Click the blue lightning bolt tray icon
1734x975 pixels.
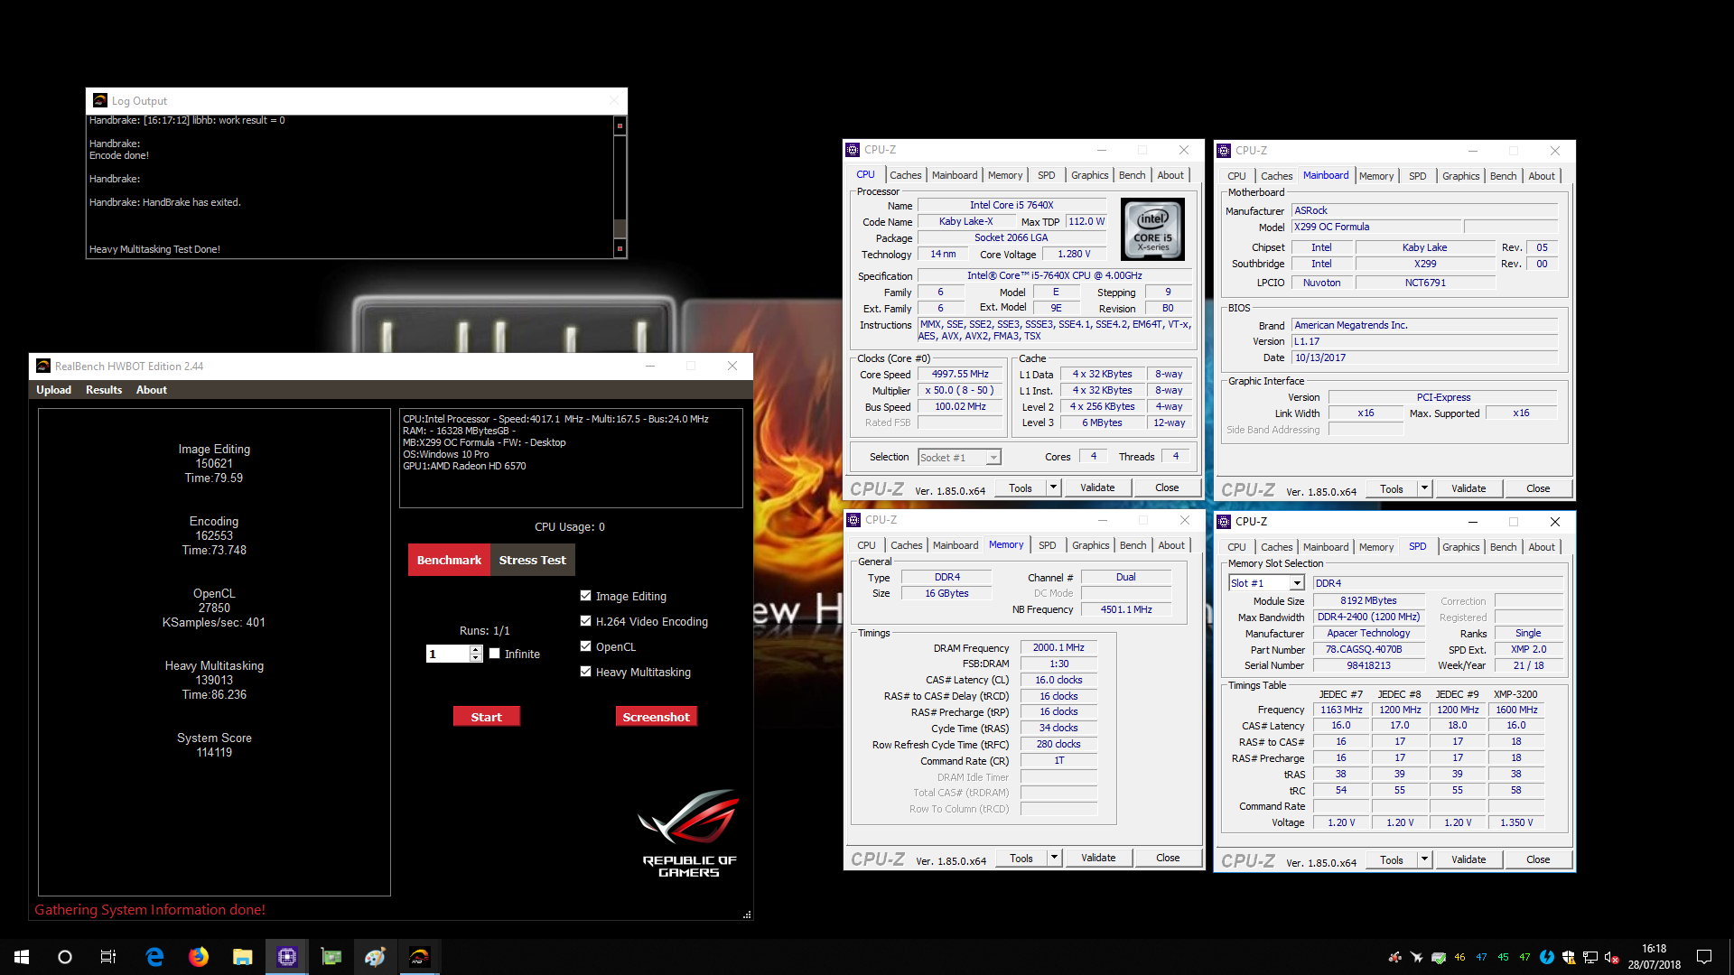1547,958
